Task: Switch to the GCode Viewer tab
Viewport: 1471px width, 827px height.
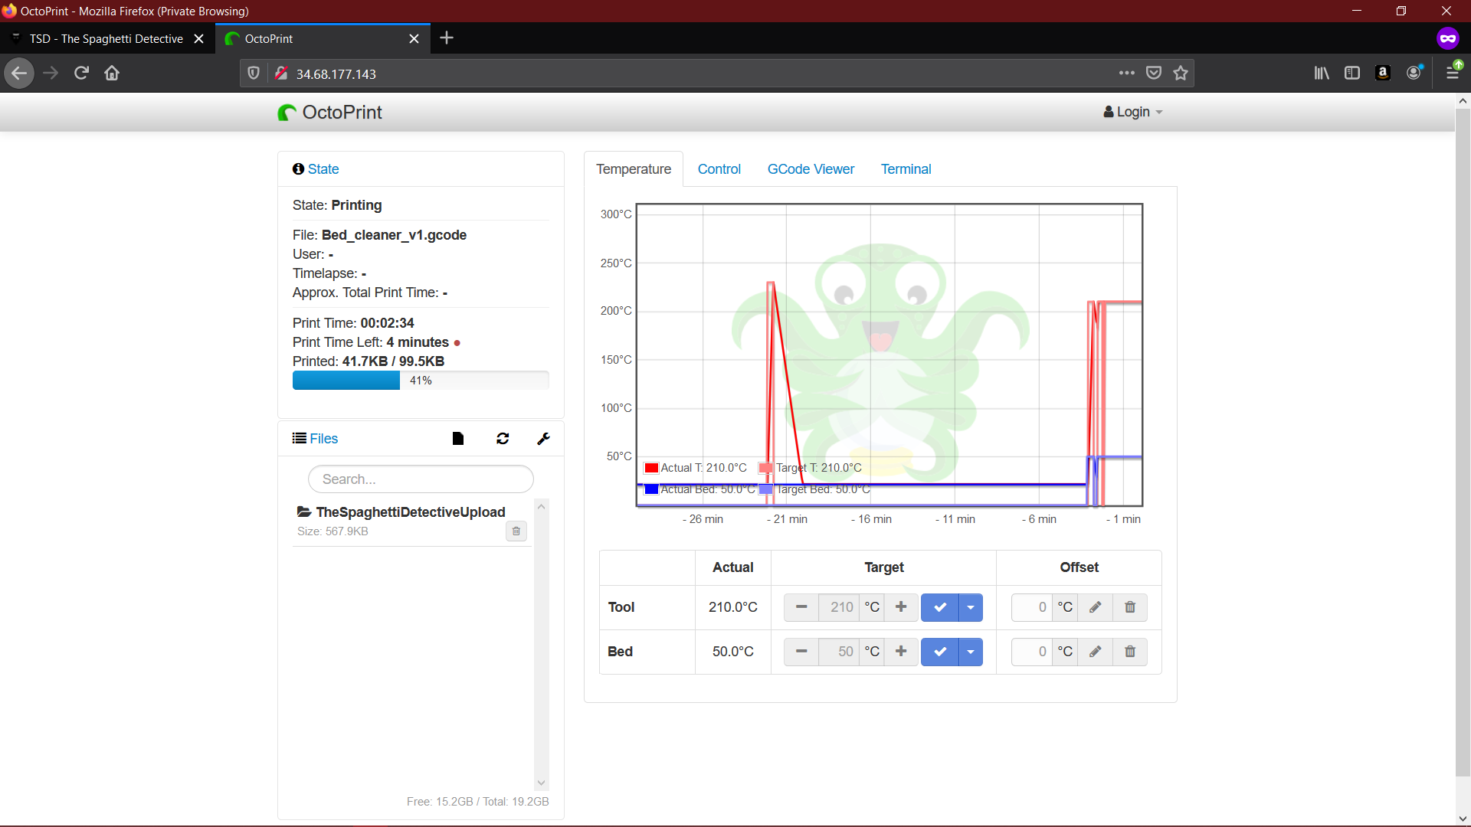Action: 811,169
